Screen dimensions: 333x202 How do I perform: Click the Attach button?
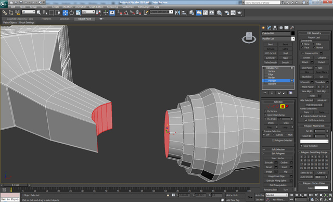(x=305, y=62)
